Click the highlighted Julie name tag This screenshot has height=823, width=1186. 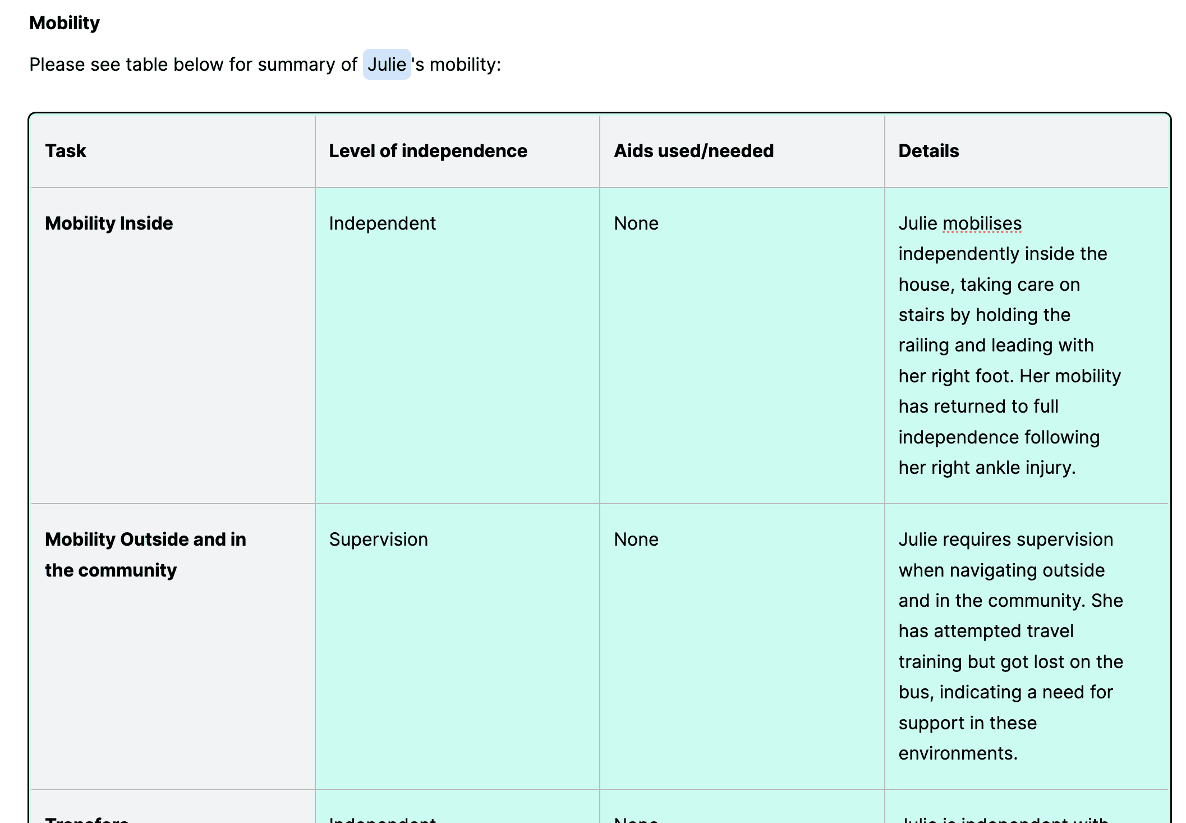387,65
